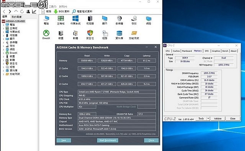This screenshot has height=151, width=245.
Task: Expand the DirectX tree node
Action: [x=3, y=53]
